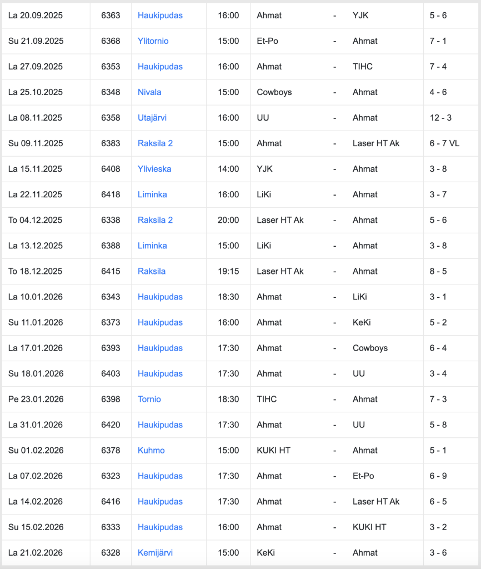
Task: Click Raksila 2 link on 04.12.2025
Action: pos(155,220)
